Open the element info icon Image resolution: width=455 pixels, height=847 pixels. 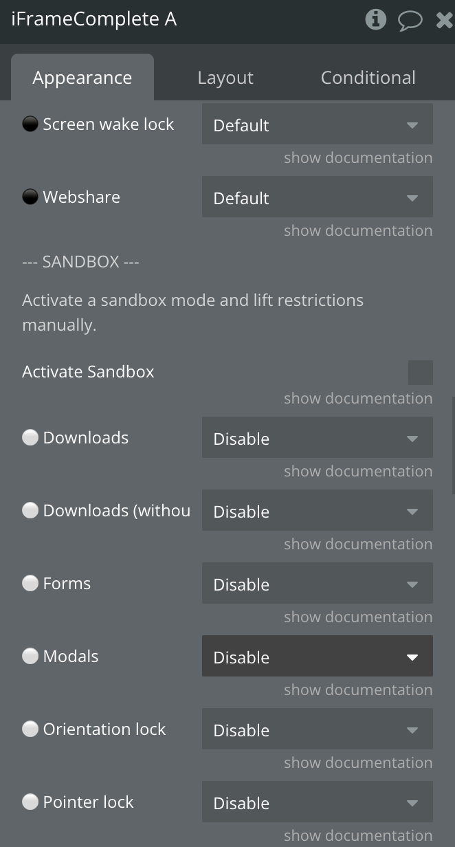[x=375, y=19]
